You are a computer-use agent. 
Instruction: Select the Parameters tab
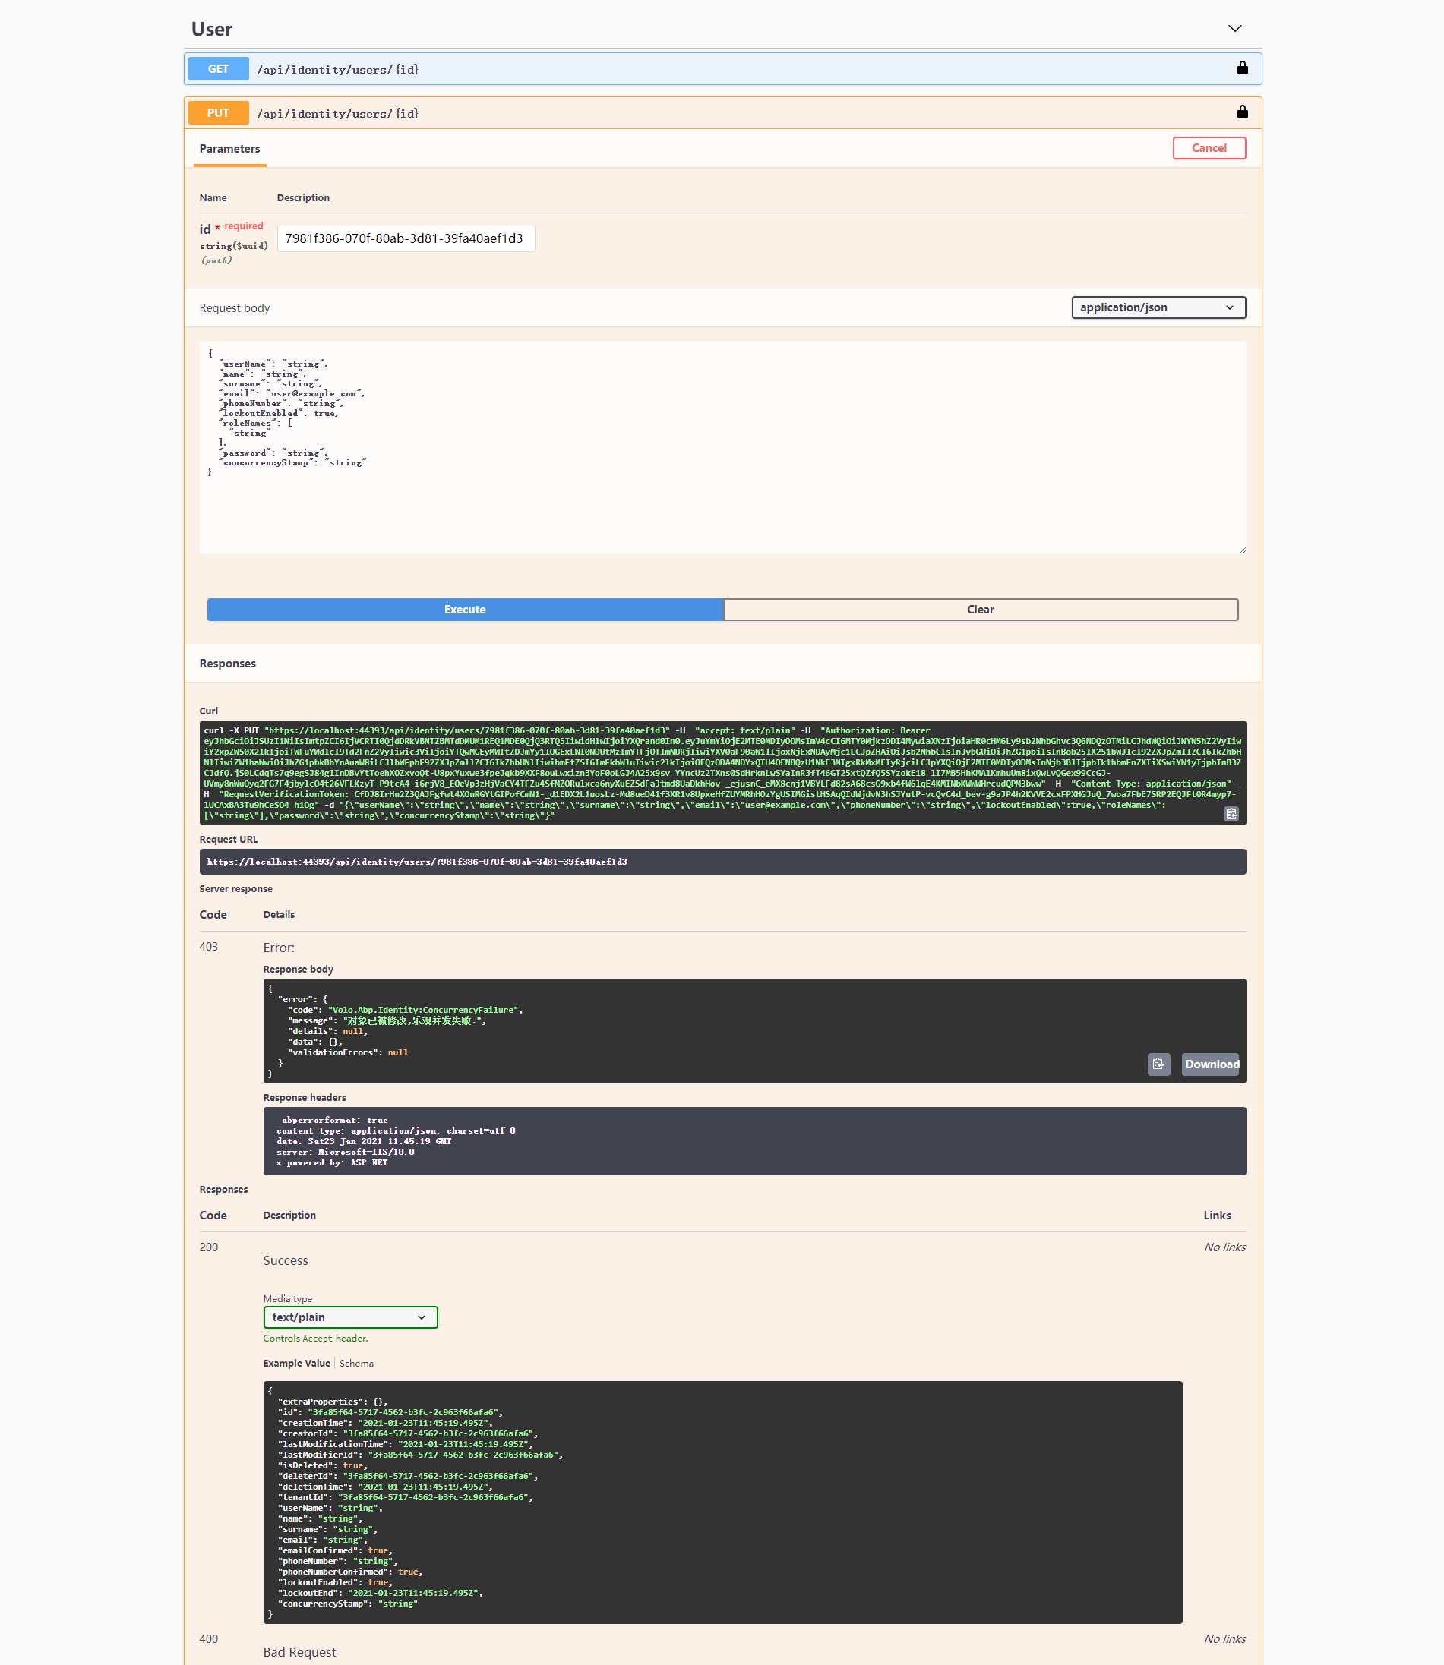coord(229,148)
